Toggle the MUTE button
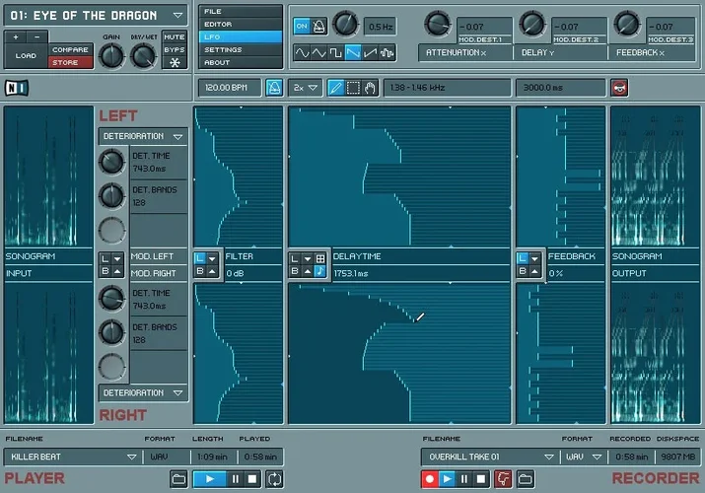The width and height of the screenshot is (705, 493). point(175,36)
